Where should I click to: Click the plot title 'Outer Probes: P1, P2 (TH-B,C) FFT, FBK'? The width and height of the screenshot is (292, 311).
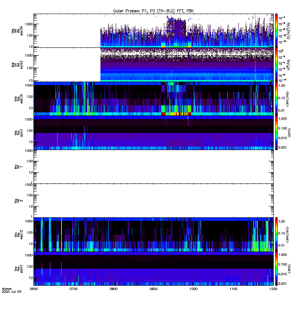[x=153, y=11]
